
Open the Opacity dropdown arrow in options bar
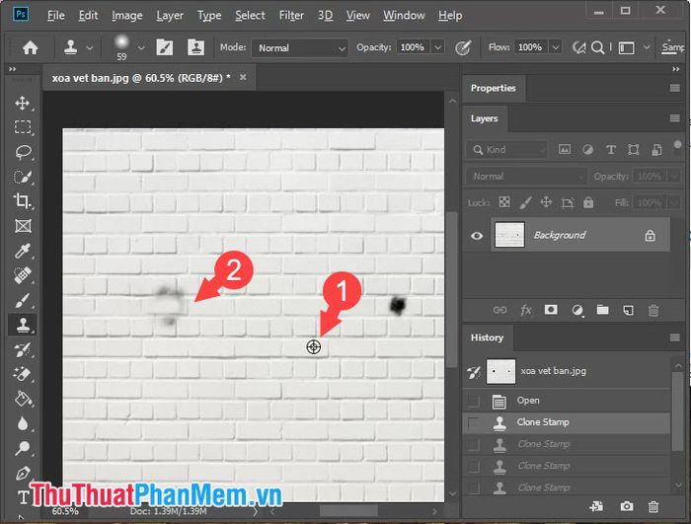pos(437,47)
